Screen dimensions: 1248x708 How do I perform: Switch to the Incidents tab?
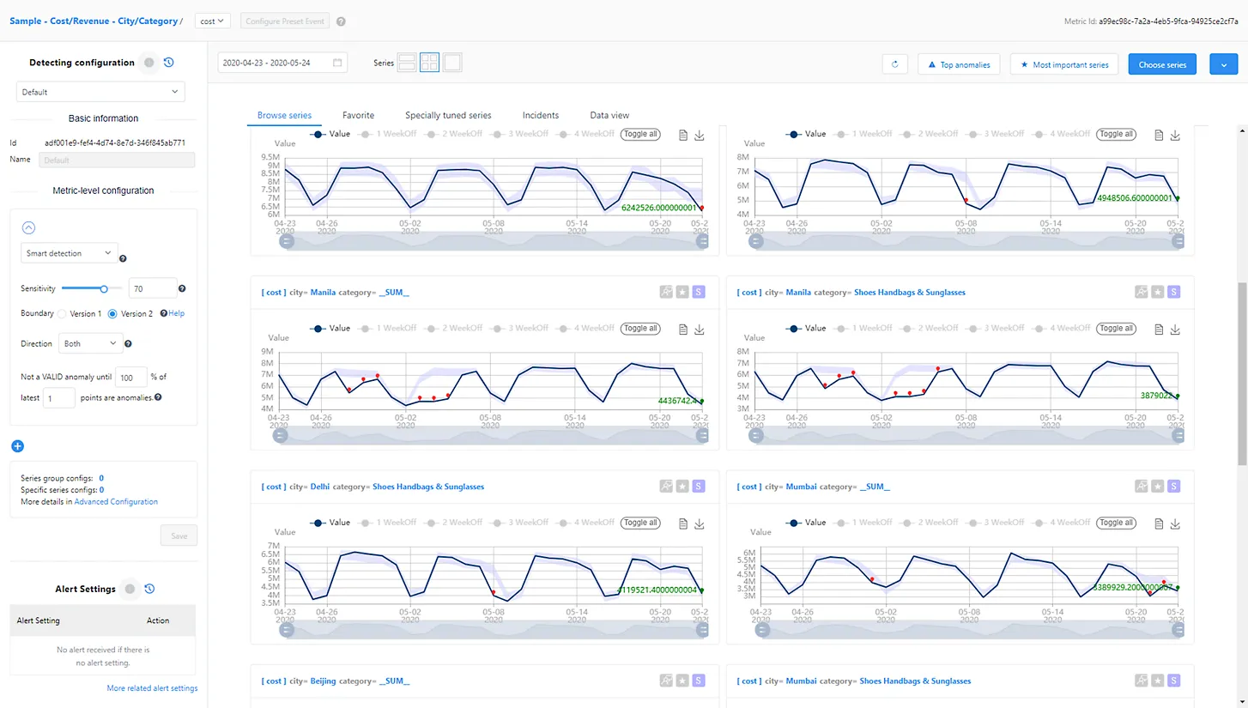[540, 115]
